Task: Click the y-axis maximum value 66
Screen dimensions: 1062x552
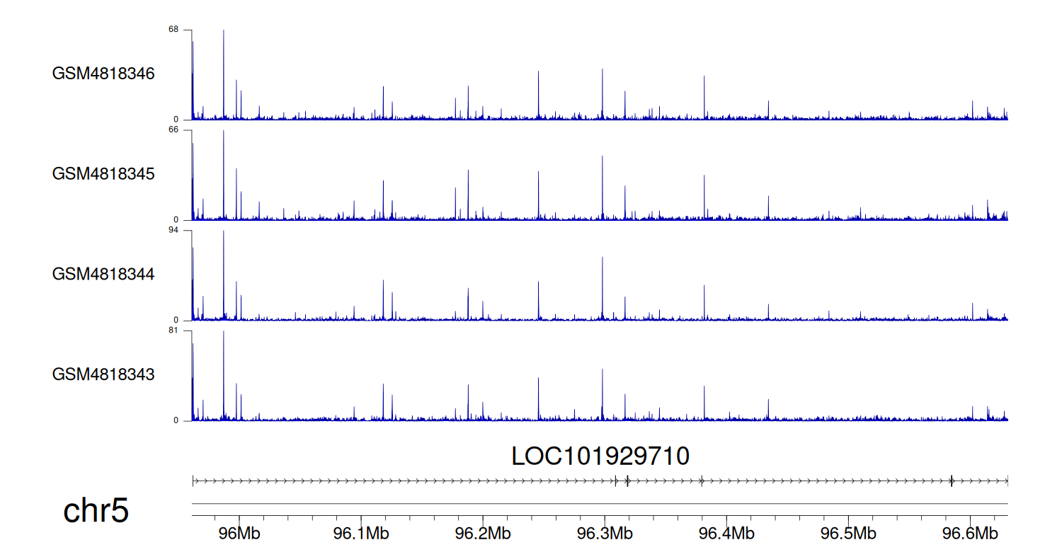Action: click(x=173, y=130)
